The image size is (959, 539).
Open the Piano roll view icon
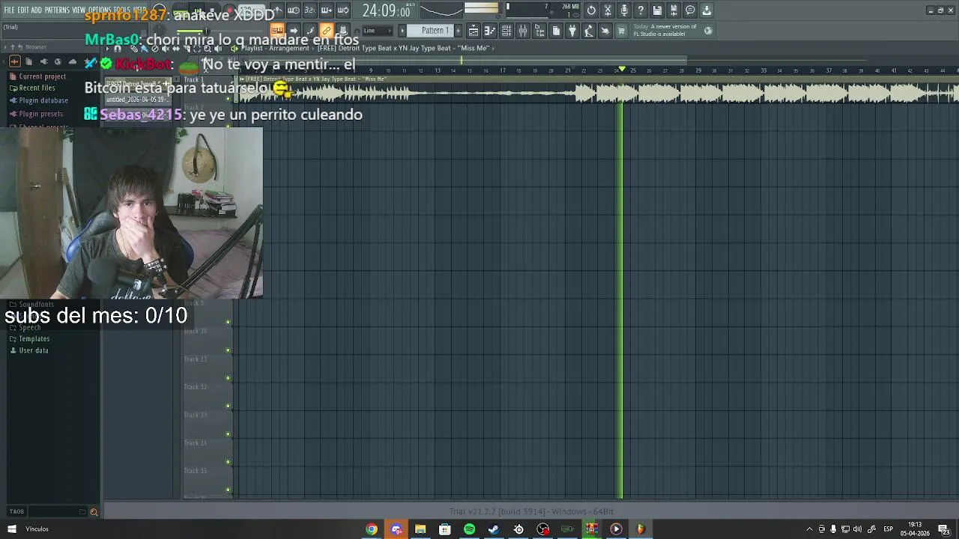490,31
